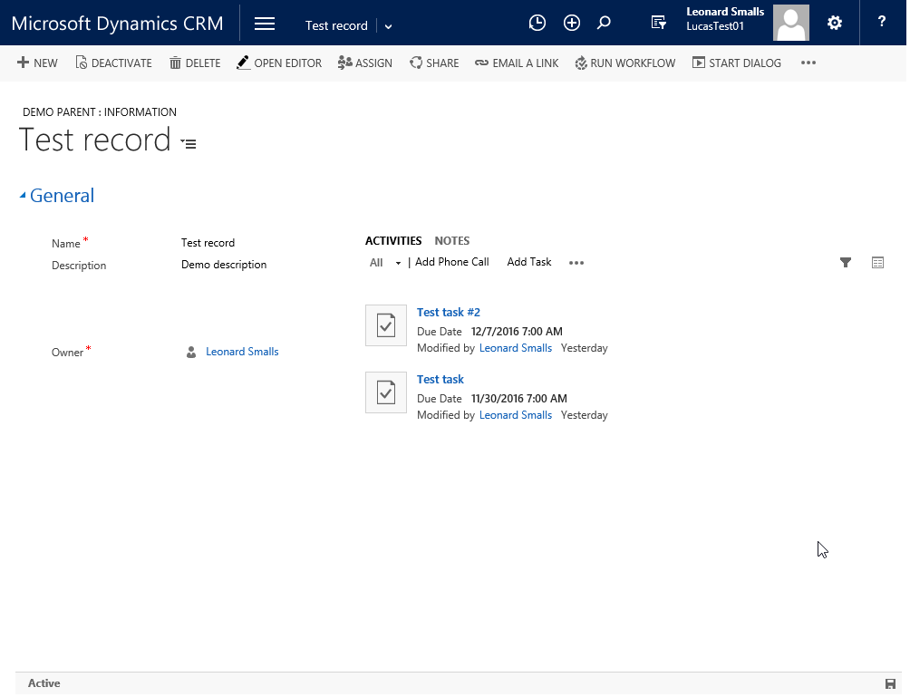Click OPEN EDITOR command
910x697 pixels.
(x=279, y=63)
